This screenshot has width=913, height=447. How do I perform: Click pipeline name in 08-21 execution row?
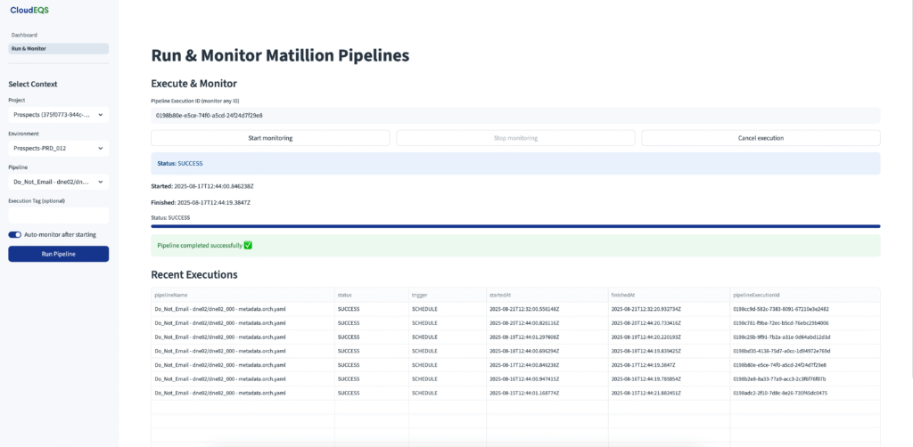(243, 309)
